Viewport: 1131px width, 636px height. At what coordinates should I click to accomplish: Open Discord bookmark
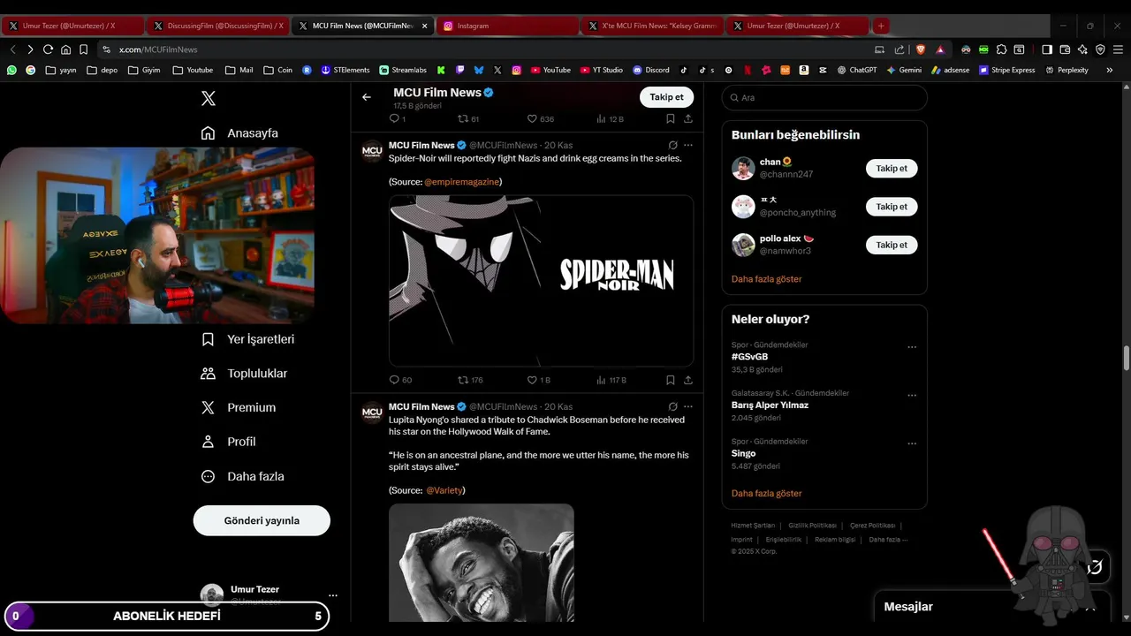tap(651, 70)
